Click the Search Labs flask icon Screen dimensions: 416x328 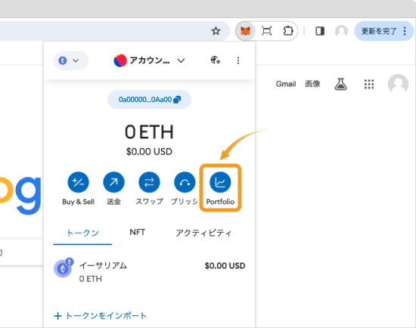(x=340, y=84)
